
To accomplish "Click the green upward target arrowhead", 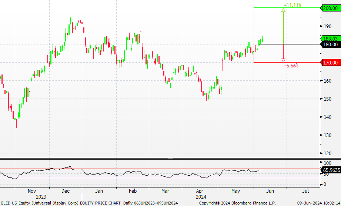I will click(283, 10).
